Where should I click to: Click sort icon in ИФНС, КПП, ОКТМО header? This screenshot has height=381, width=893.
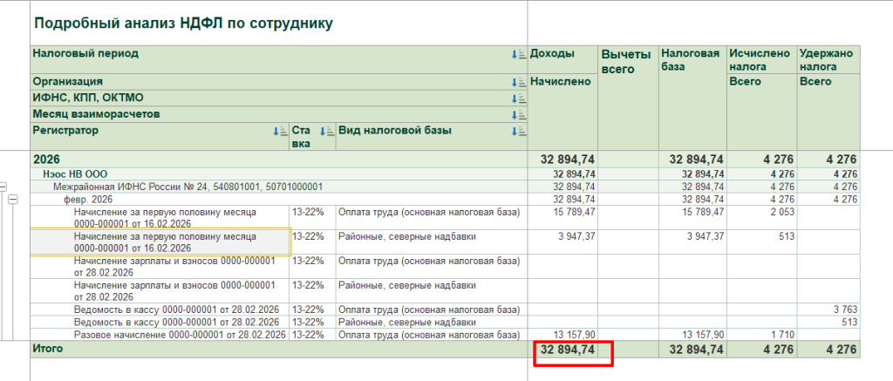518,99
